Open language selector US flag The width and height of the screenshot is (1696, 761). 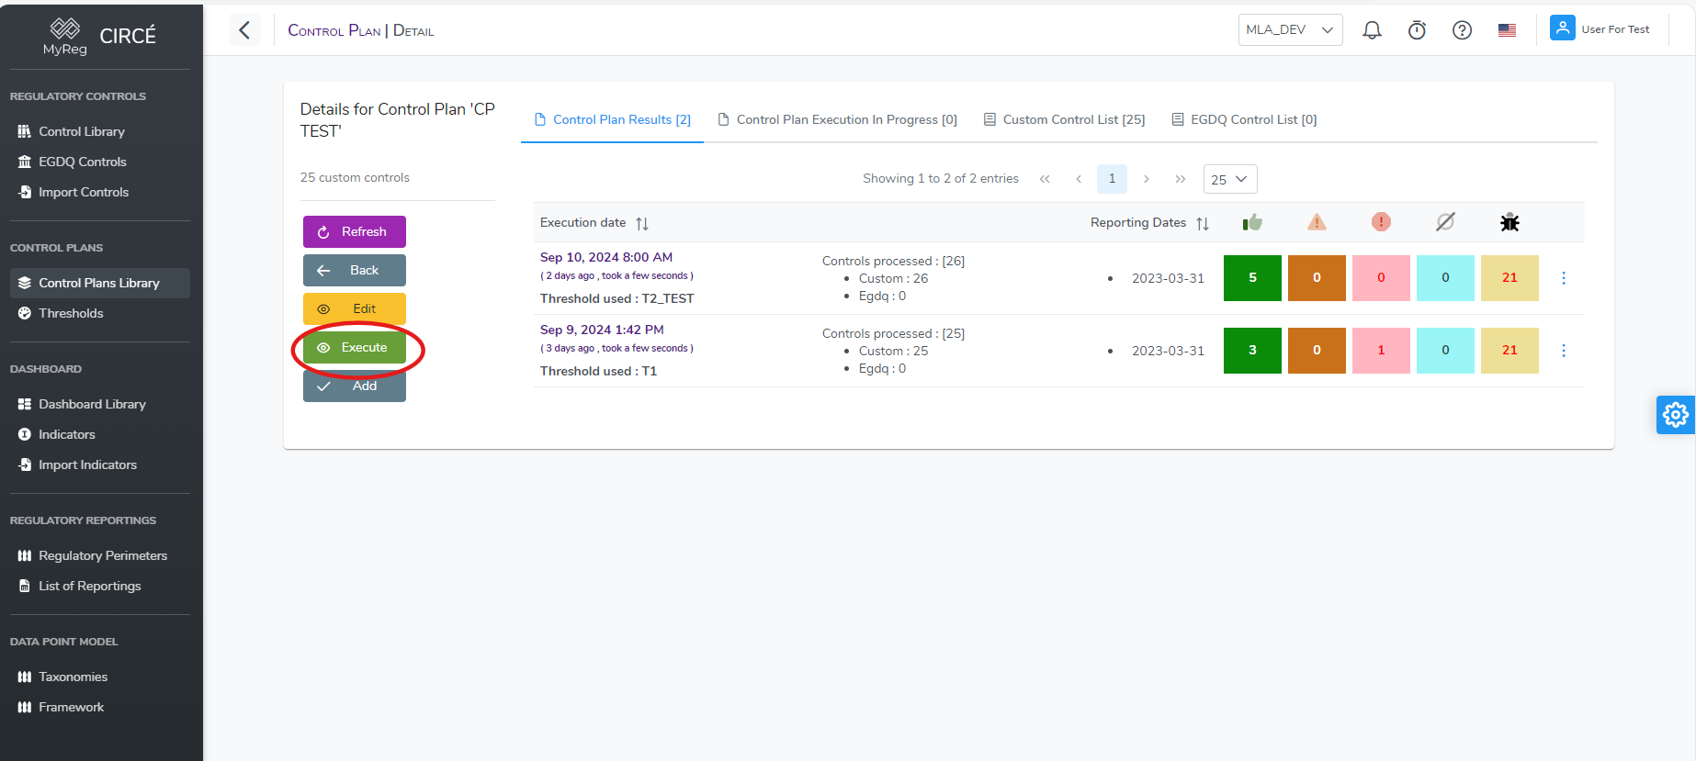pos(1507,30)
